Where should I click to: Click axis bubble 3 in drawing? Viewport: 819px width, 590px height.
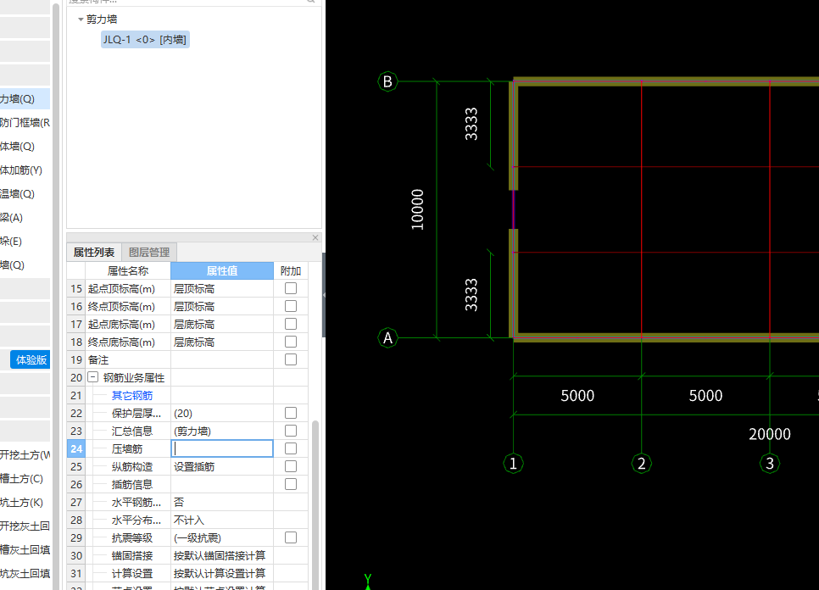click(770, 463)
